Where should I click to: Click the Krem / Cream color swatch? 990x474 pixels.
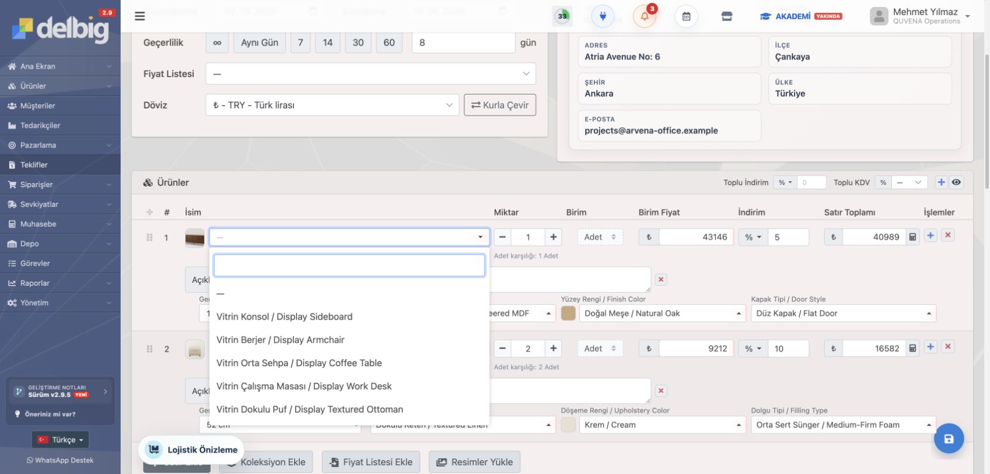coord(568,424)
